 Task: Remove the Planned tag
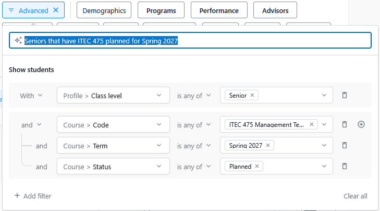(257, 166)
